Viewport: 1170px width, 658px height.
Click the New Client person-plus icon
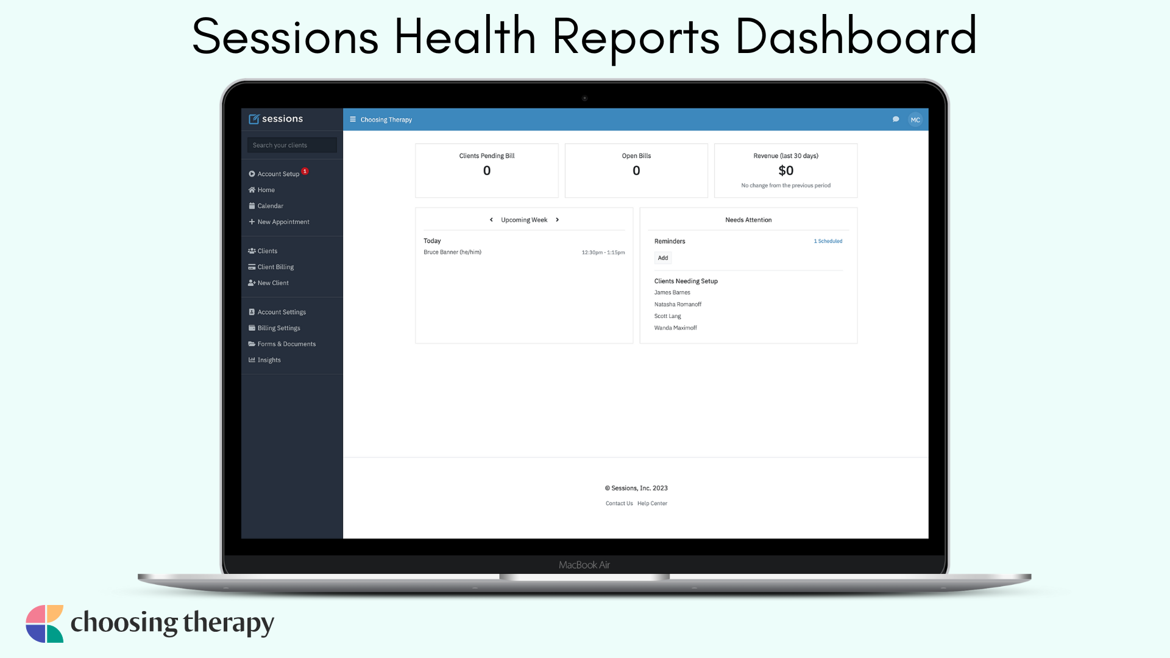[252, 282]
